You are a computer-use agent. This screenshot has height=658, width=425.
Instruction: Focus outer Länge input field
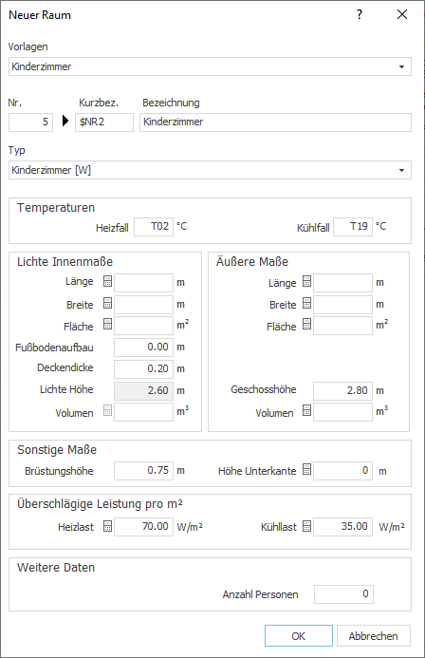pyautogui.click(x=342, y=283)
